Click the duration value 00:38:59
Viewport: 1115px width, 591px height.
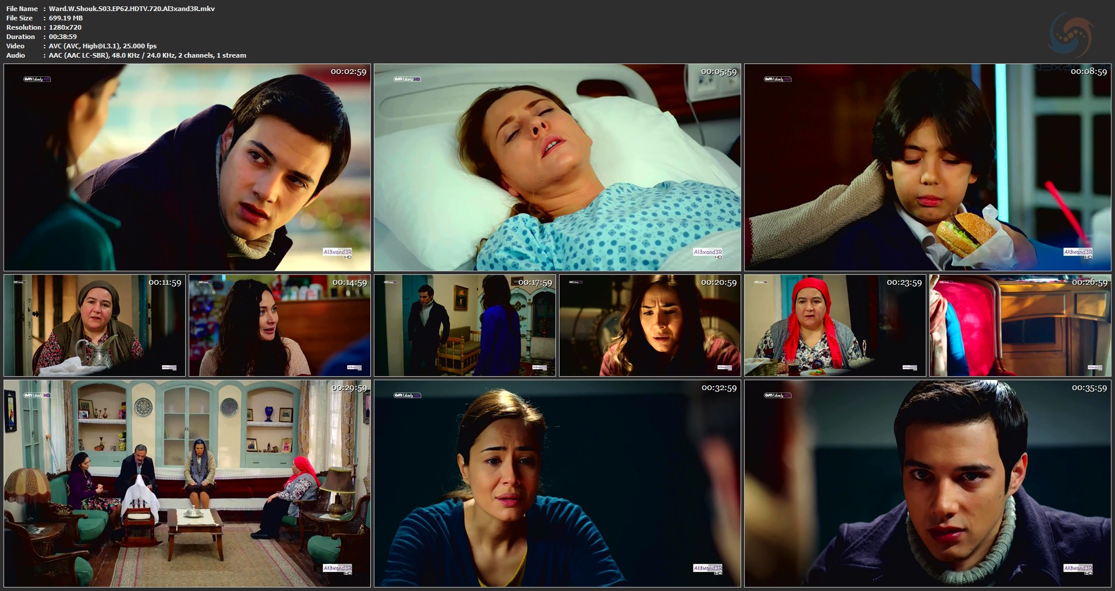(63, 37)
